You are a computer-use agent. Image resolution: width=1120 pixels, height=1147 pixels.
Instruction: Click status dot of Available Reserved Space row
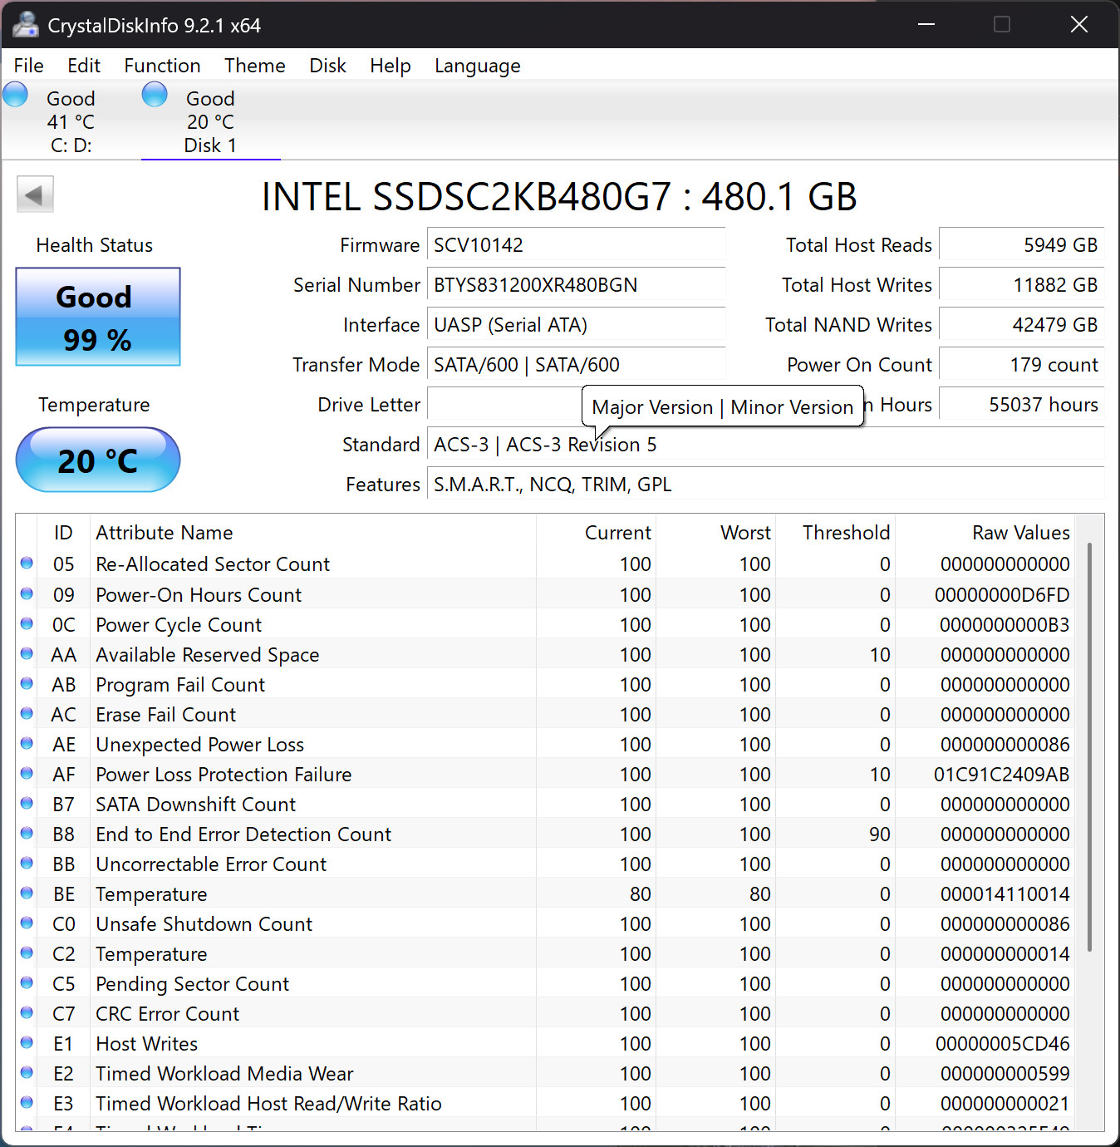click(27, 654)
